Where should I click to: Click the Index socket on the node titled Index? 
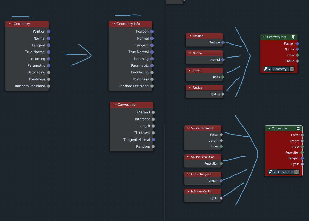click(x=223, y=77)
